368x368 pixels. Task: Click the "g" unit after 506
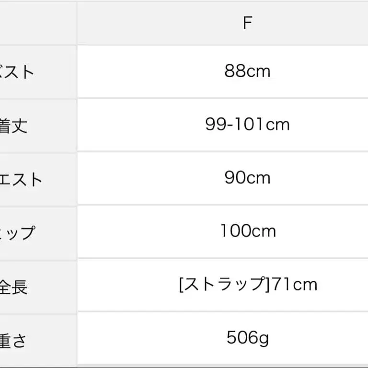click(264, 338)
